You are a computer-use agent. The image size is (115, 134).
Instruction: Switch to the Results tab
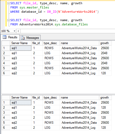10,37
